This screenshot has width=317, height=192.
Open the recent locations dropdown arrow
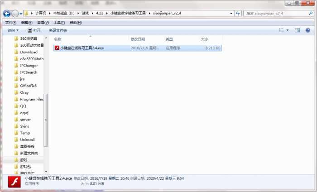tap(21, 14)
